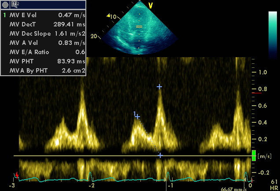Viewport: 280px width, 191px height.
Task: Select the MVA By PHT result
Action: 43,70
